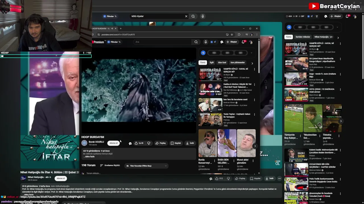Open SS Çetesi Bean Machine thumbnail
The image size is (364, 204).
click(296, 64)
